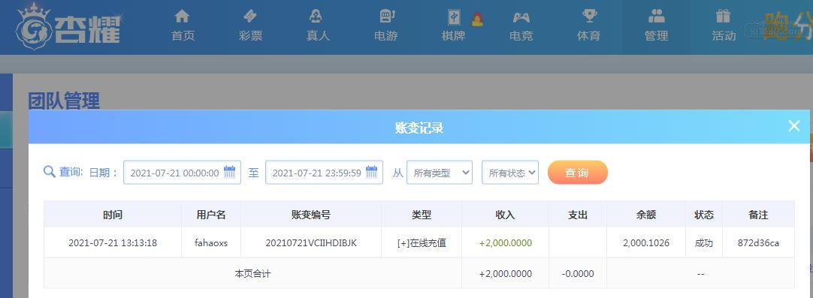Go to 电竞 menu label
The height and width of the screenshot is (298, 813).
pos(521,36)
